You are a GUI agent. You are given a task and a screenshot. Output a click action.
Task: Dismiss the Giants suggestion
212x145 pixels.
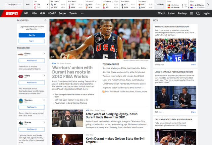coord(44,54)
